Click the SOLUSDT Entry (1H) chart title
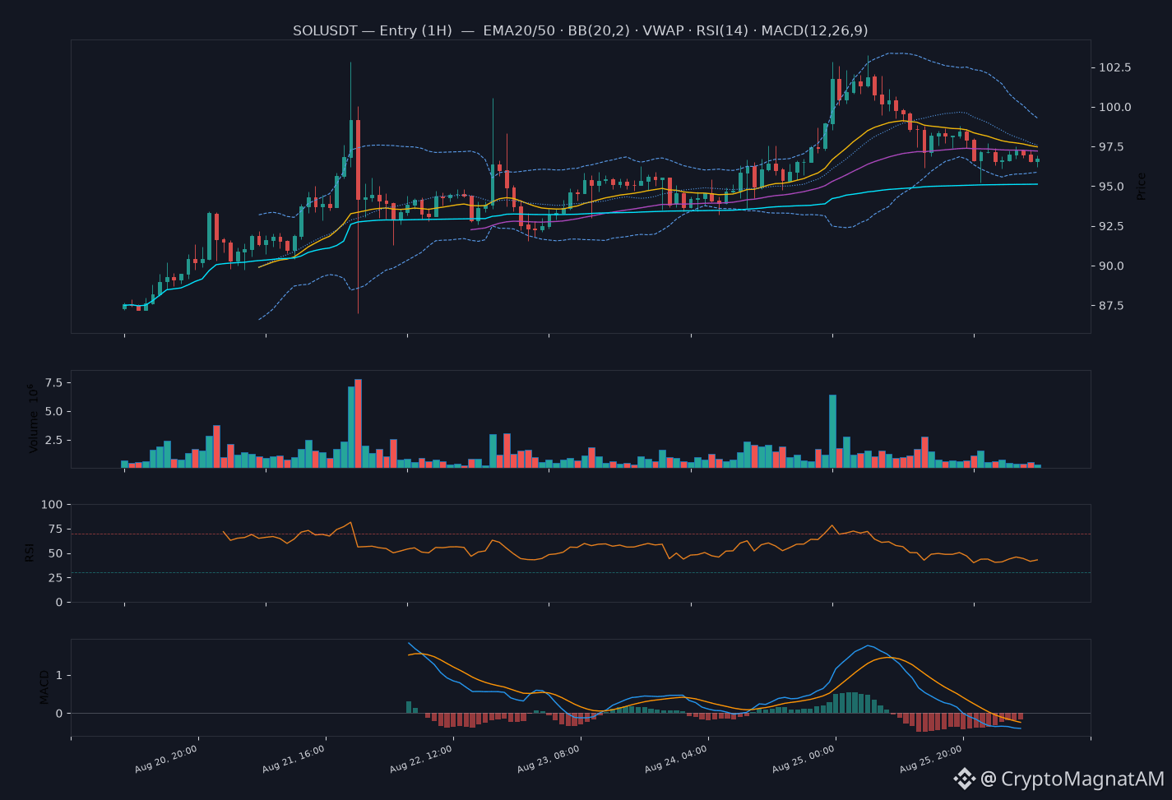Screen dimensions: 1172x800 (x=580, y=31)
